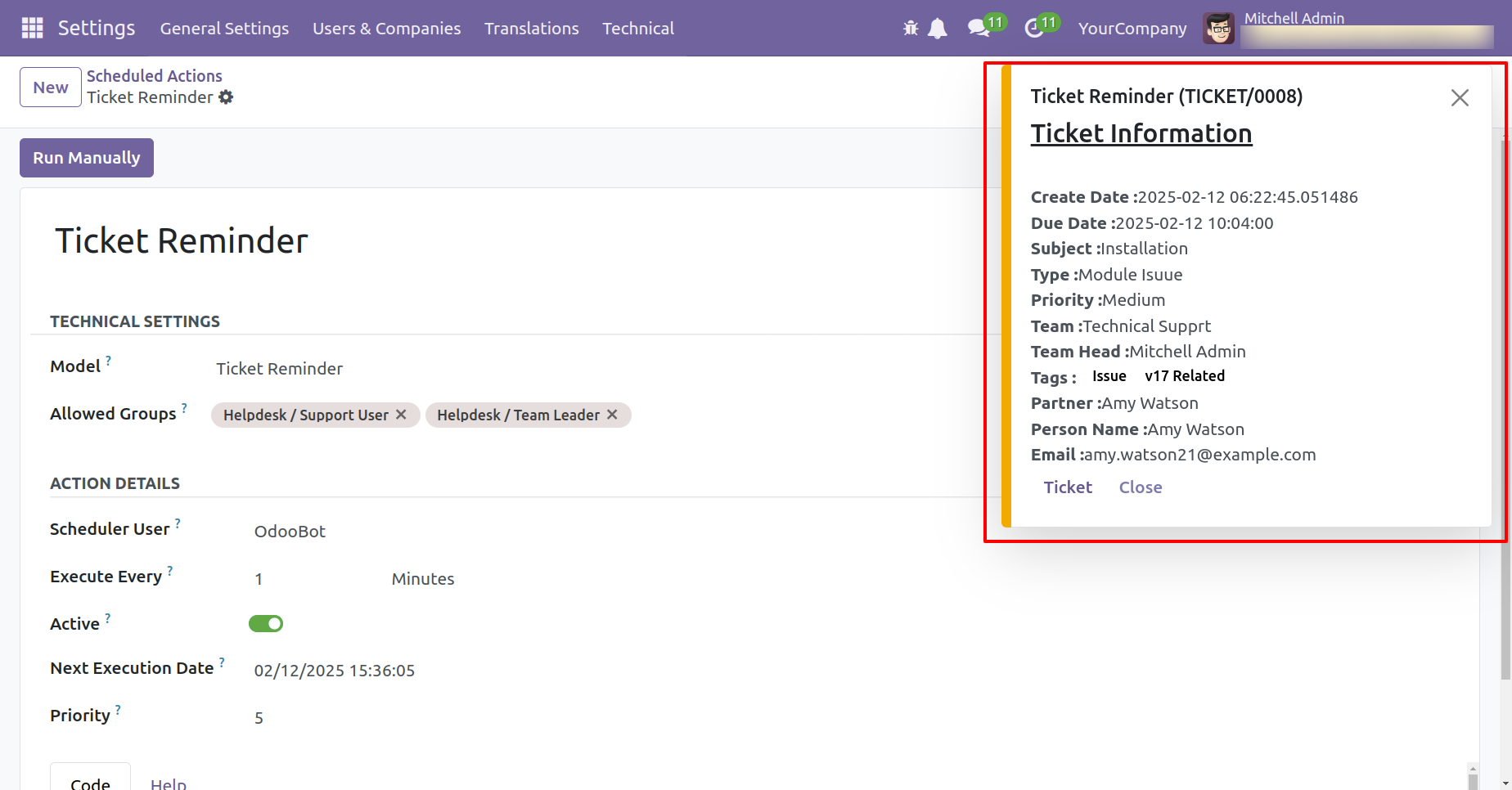Click the Ticket Reminder name title field
Image resolution: width=1512 pixels, height=790 pixels.
click(182, 241)
